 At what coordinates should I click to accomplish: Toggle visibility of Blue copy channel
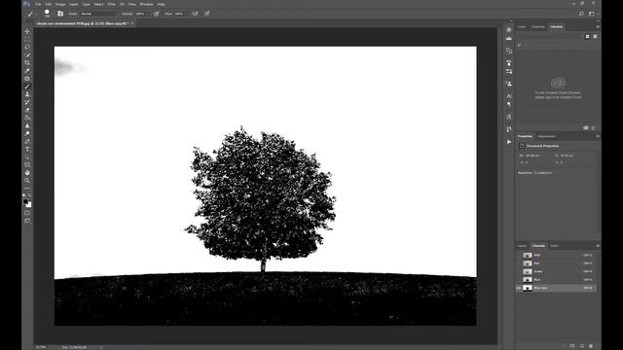tap(519, 288)
